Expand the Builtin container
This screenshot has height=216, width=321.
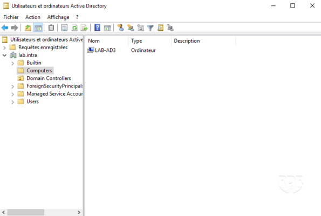13,63
